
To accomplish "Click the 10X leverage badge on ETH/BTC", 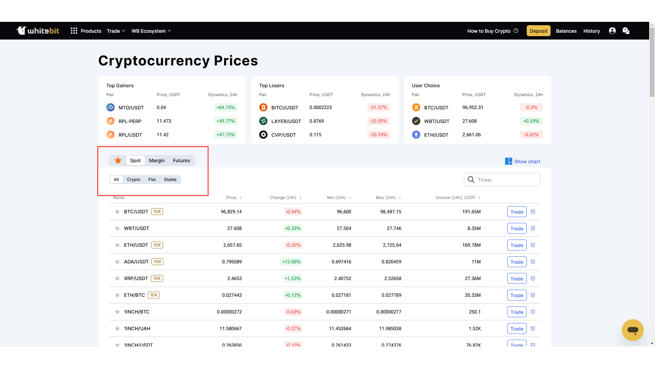I will click(x=154, y=295).
